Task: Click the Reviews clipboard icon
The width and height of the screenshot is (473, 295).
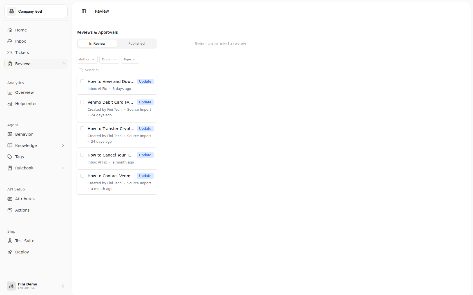Action: (10, 64)
